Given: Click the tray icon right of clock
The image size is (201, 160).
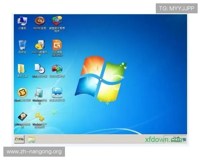Looking at the screenshot, I should pos(185,139).
